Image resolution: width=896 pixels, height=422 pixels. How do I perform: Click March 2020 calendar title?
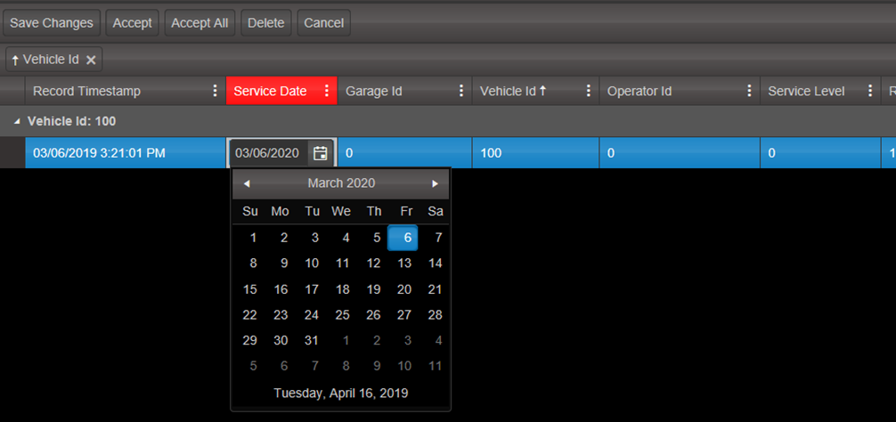point(341,183)
